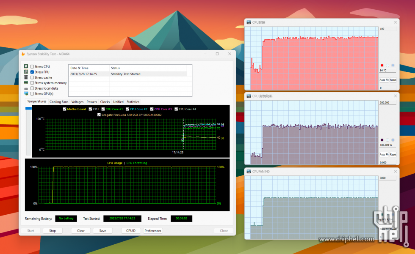The height and width of the screenshot is (254, 415).
Task: Click the max field showing 3000 in CPUFANIN0
Action: click(388, 178)
